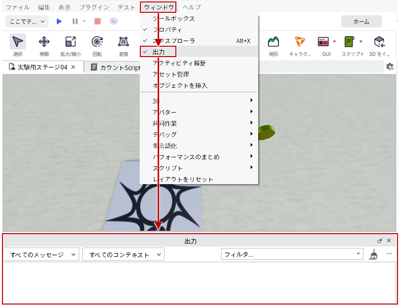The height and width of the screenshot is (306, 399).
Task: Open the ファイル menu
Action: (18, 7)
